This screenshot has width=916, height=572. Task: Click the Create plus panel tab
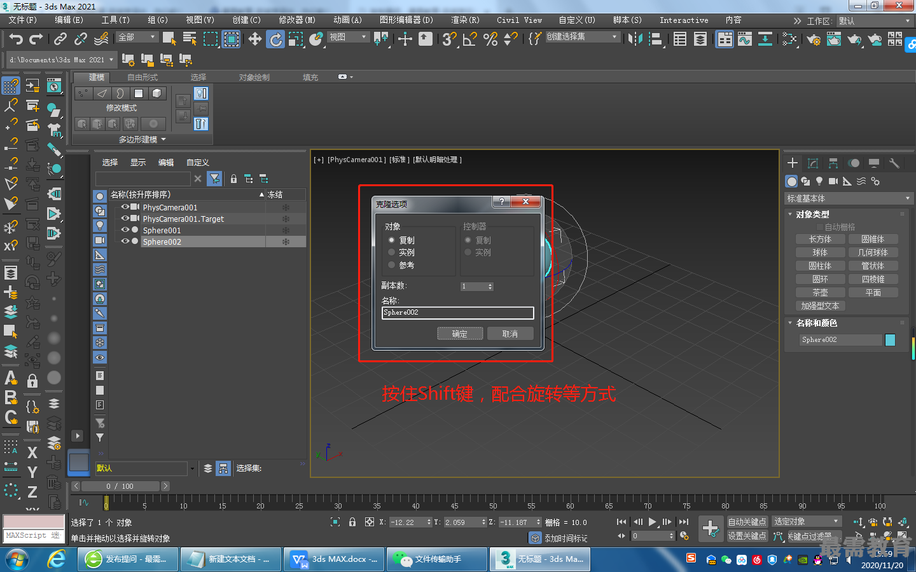(793, 163)
